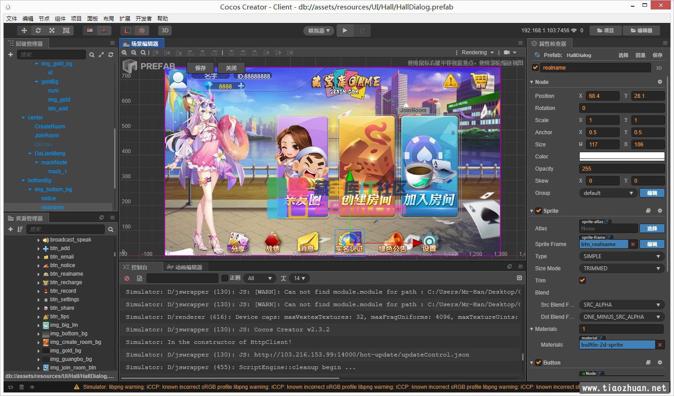Open the Src Blend Factor dropdown

click(x=622, y=305)
